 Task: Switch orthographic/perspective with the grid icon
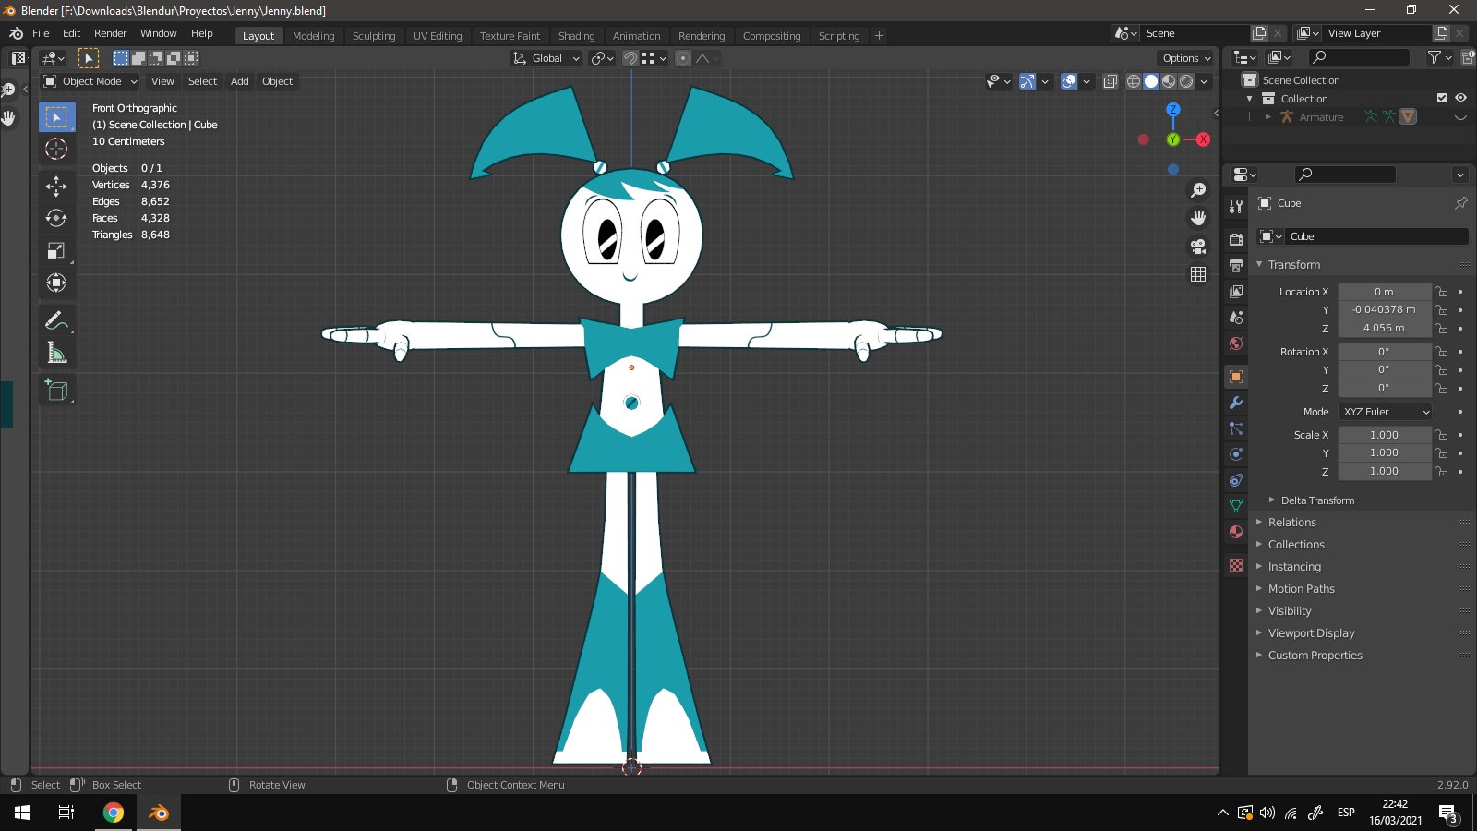(1198, 274)
